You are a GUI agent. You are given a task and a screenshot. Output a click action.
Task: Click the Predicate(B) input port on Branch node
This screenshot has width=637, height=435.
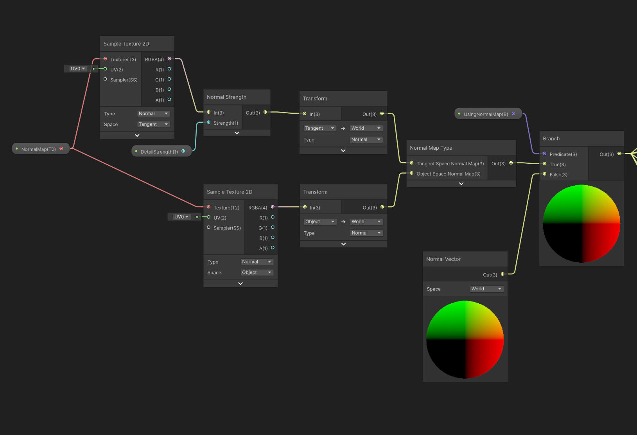click(545, 154)
